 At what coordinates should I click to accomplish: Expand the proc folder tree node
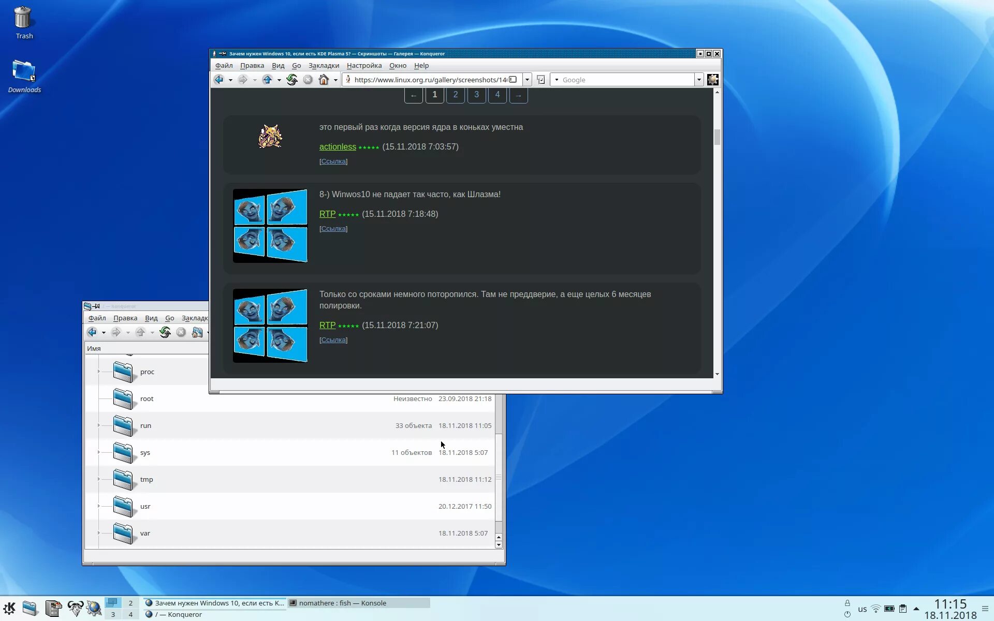pos(98,372)
